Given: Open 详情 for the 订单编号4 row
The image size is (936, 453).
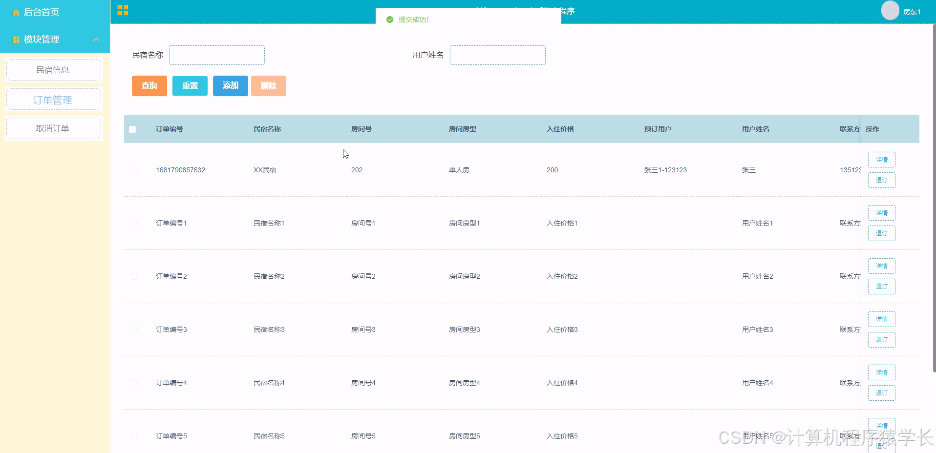Looking at the screenshot, I should point(882,372).
